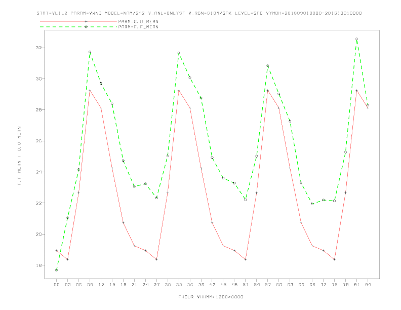Click x-axis tick label 84
This screenshot has width=401, height=310.
pos(368,285)
